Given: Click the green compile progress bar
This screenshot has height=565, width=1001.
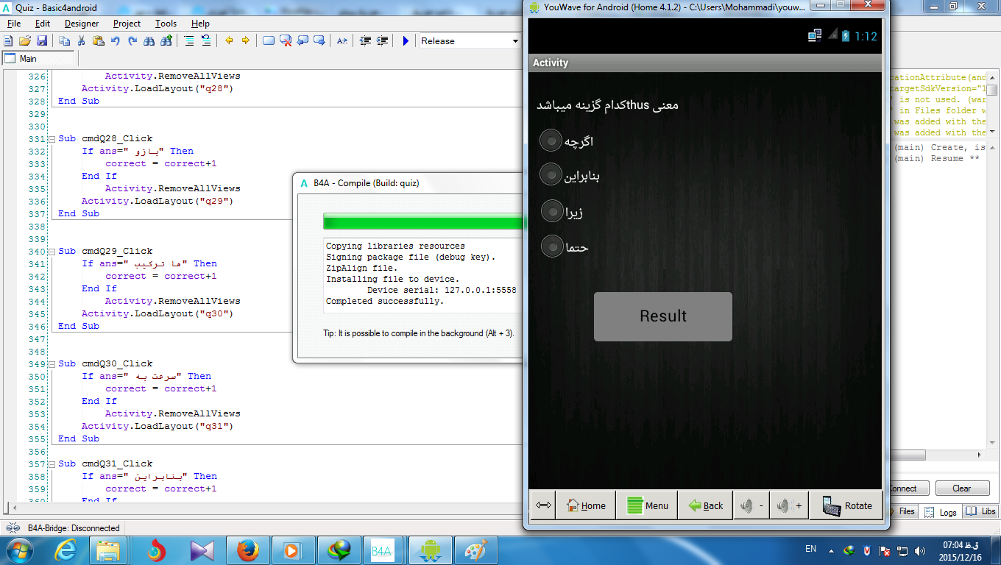Looking at the screenshot, I should point(423,222).
